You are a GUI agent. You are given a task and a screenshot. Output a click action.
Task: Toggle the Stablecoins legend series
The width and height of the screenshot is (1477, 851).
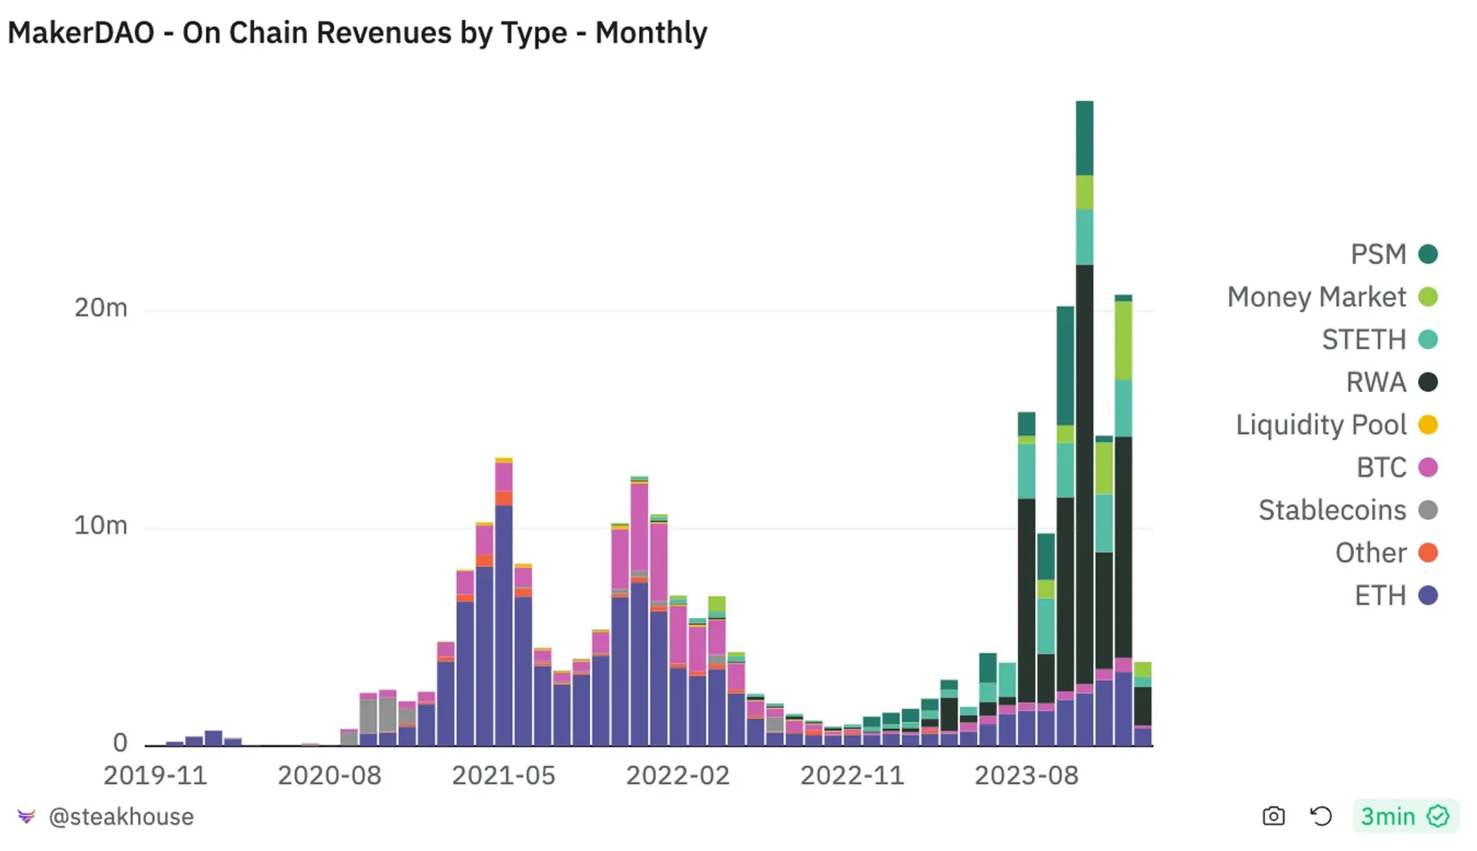point(1348,510)
